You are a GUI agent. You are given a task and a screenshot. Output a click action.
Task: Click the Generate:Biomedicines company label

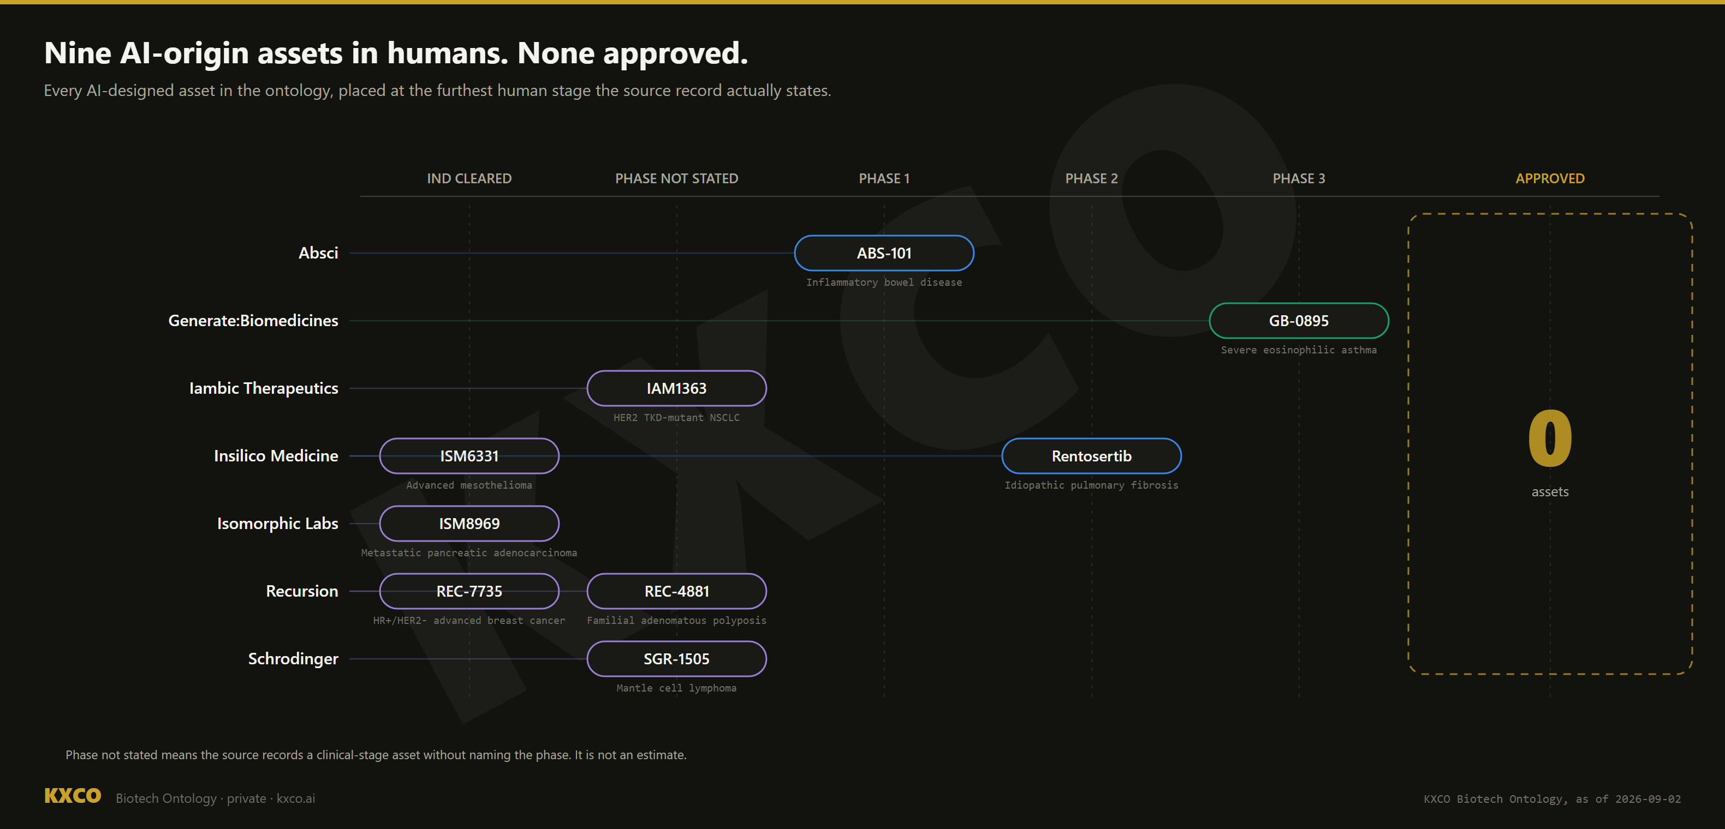click(253, 321)
